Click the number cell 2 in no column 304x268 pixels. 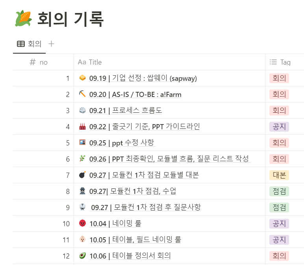(43, 94)
